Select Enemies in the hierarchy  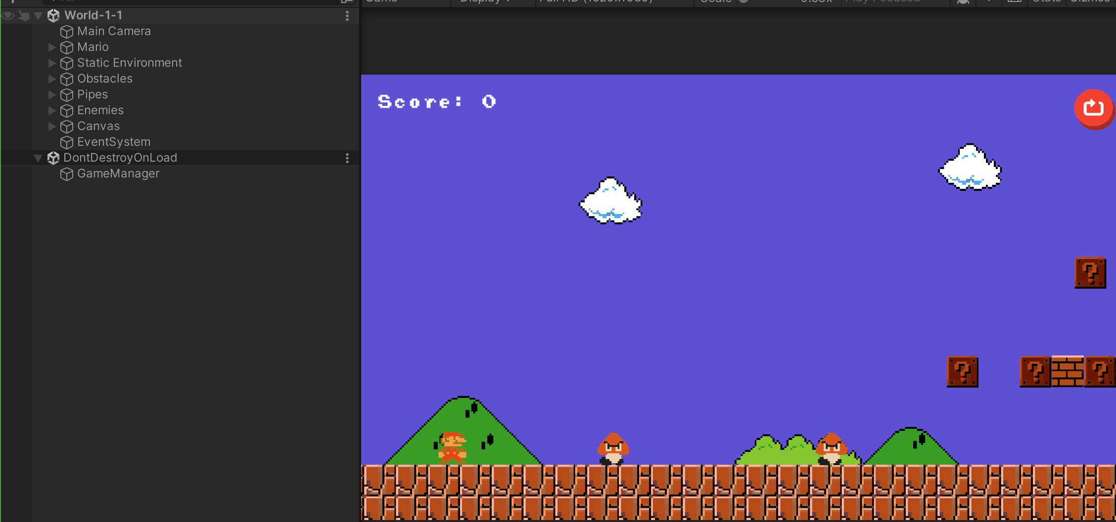point(100,110)
